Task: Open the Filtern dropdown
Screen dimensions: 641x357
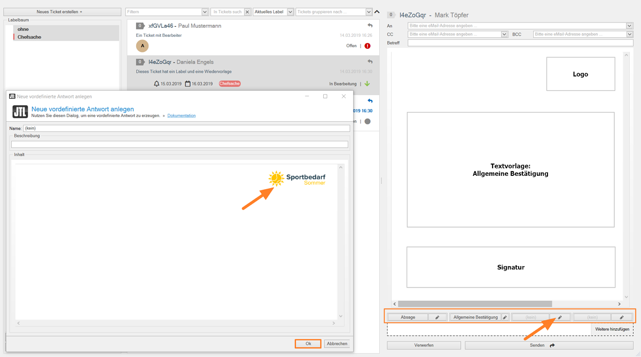Action: (x=205, y=12)
